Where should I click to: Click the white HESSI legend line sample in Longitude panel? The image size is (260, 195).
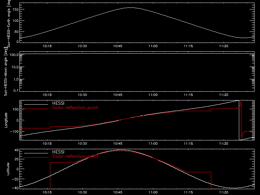(36, 104)
